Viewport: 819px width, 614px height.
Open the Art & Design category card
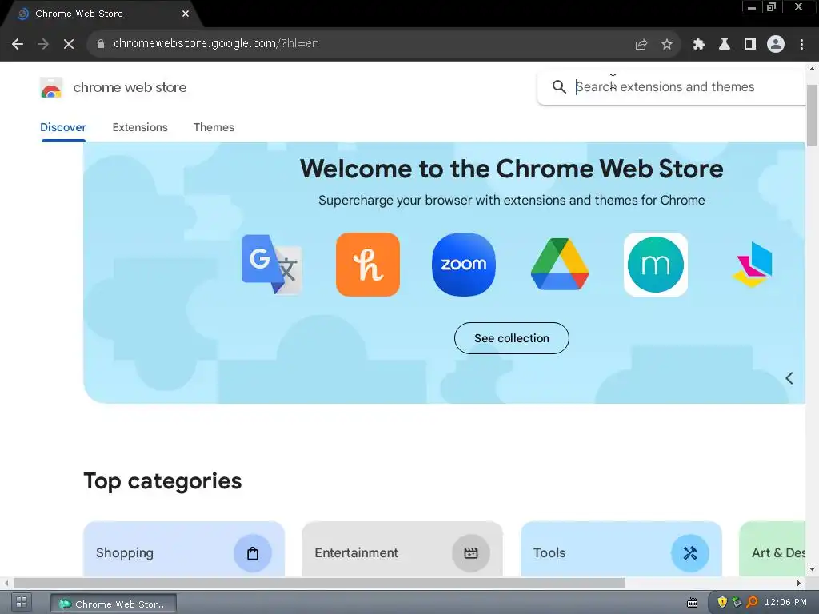[x=773, y=549]
